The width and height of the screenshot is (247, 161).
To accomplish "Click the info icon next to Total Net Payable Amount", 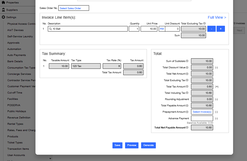I will click(187, 128).
